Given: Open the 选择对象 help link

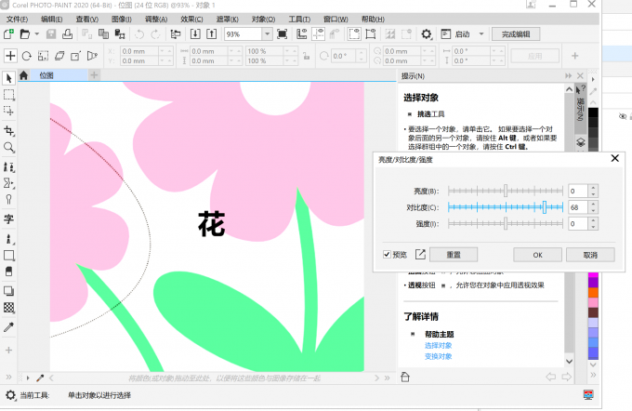Looking at the screenshot, I should [x=438, y=346].
